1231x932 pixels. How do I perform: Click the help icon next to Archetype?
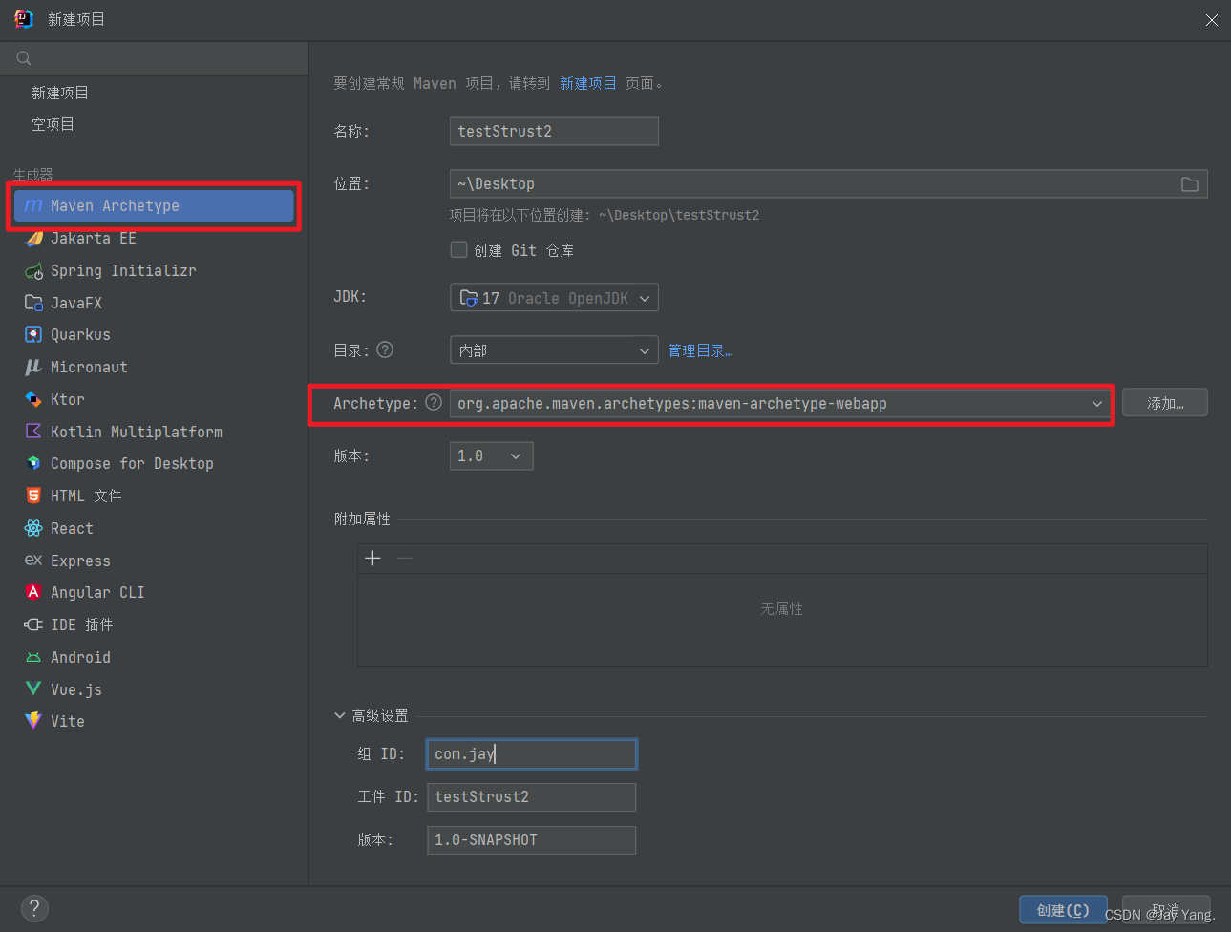[x=434, y=402]
